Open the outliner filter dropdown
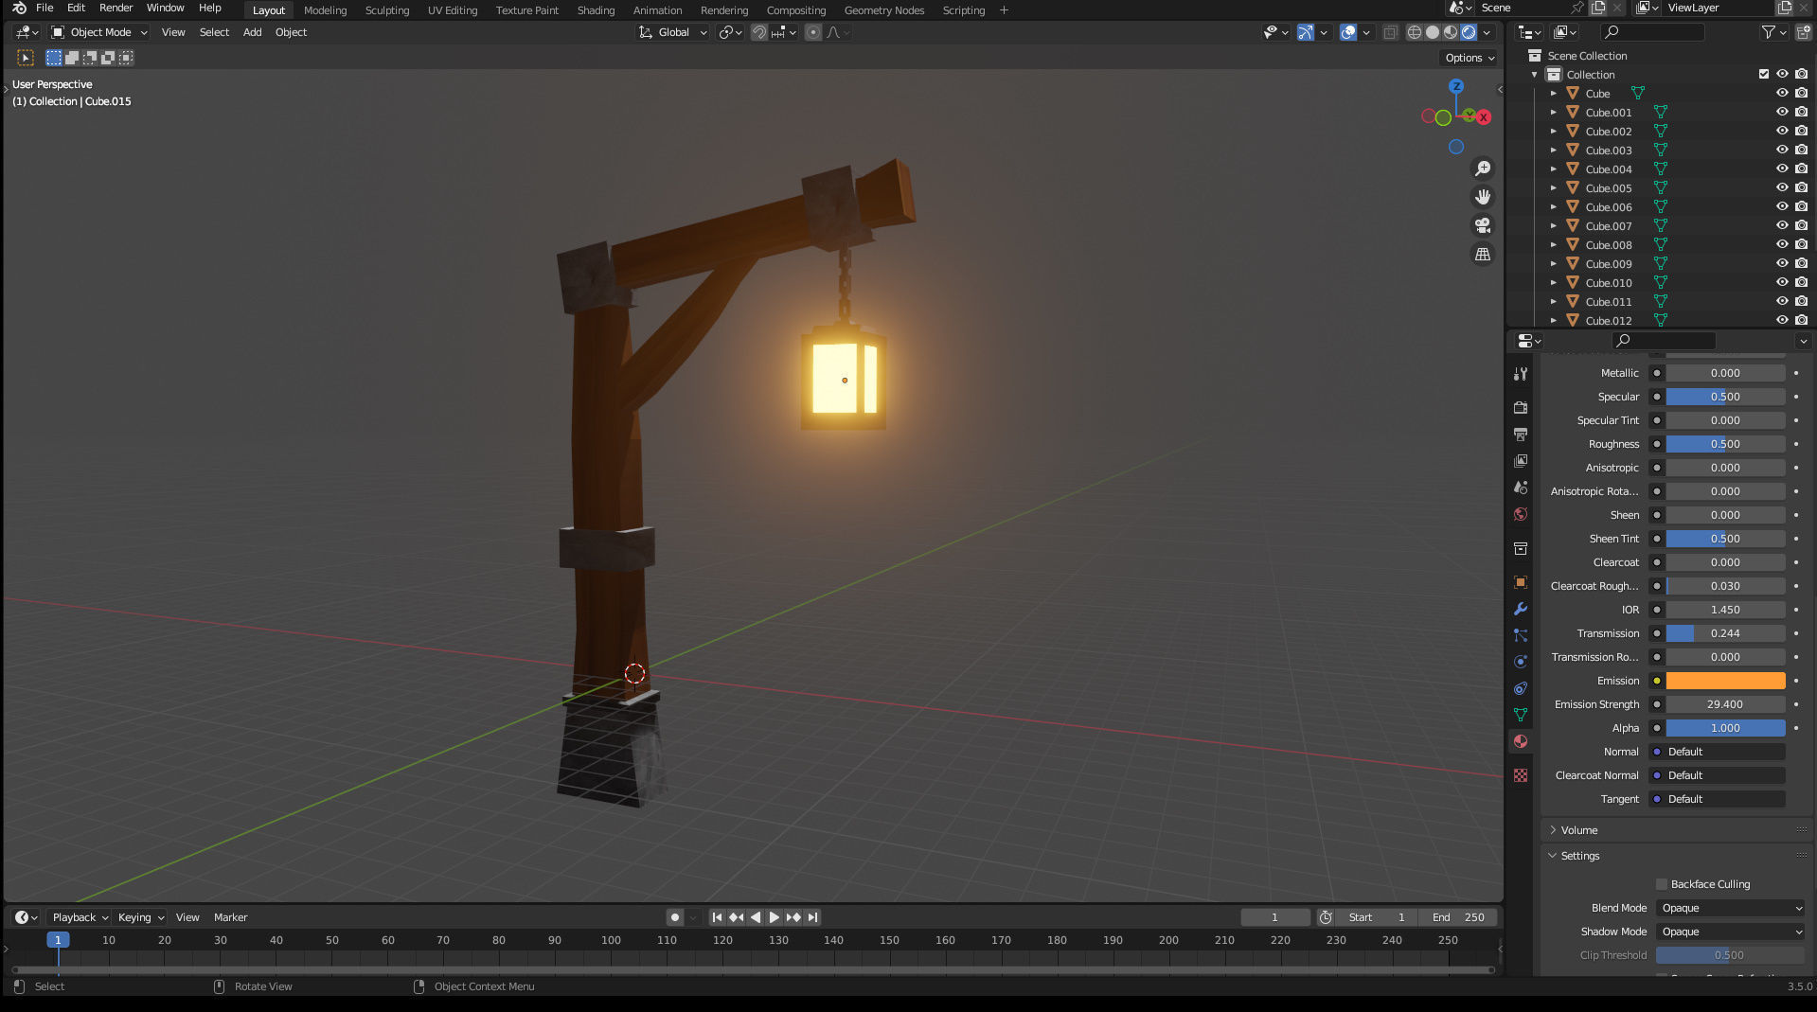 pos(1773,32)
